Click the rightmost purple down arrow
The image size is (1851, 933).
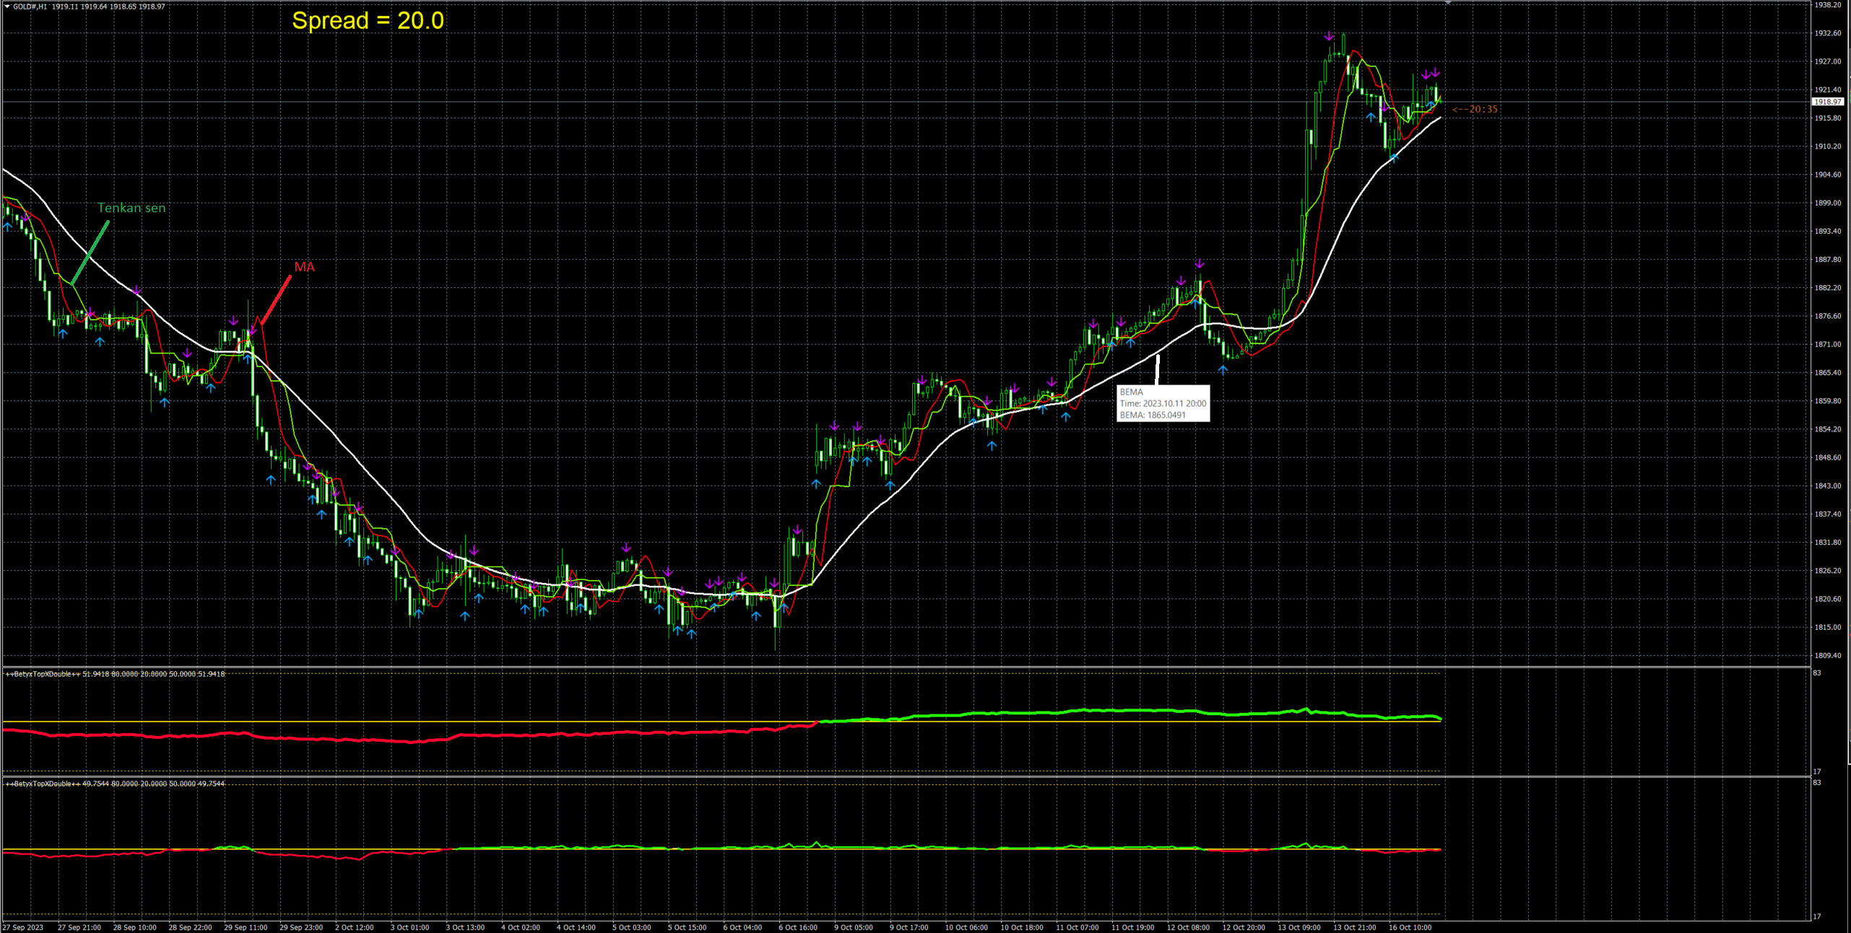click(1436, 74)
